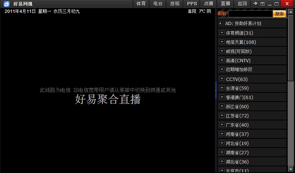
Task: Expand the 浙江省(60) category
Action: [x=252, y=106]
